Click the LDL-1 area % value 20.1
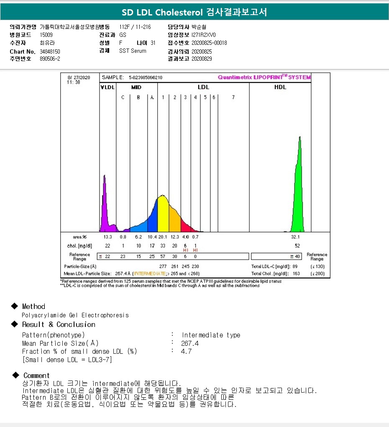 click(163, 237)
